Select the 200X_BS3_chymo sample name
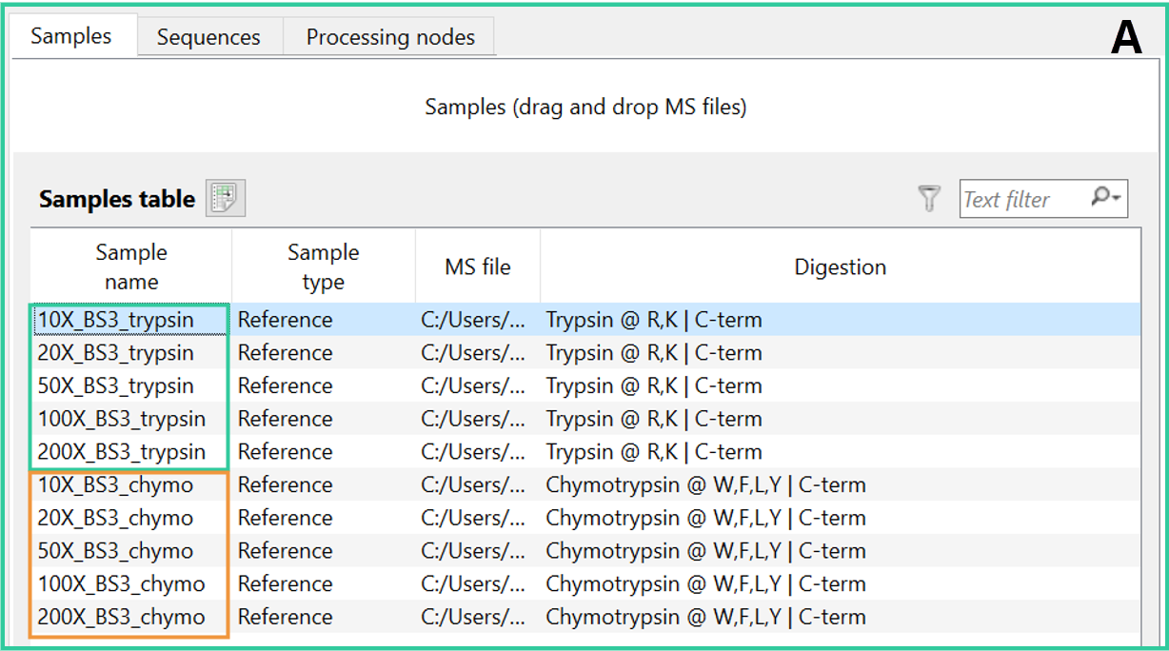Screen dimensions: 1169x651 click(x=121, y=617)
